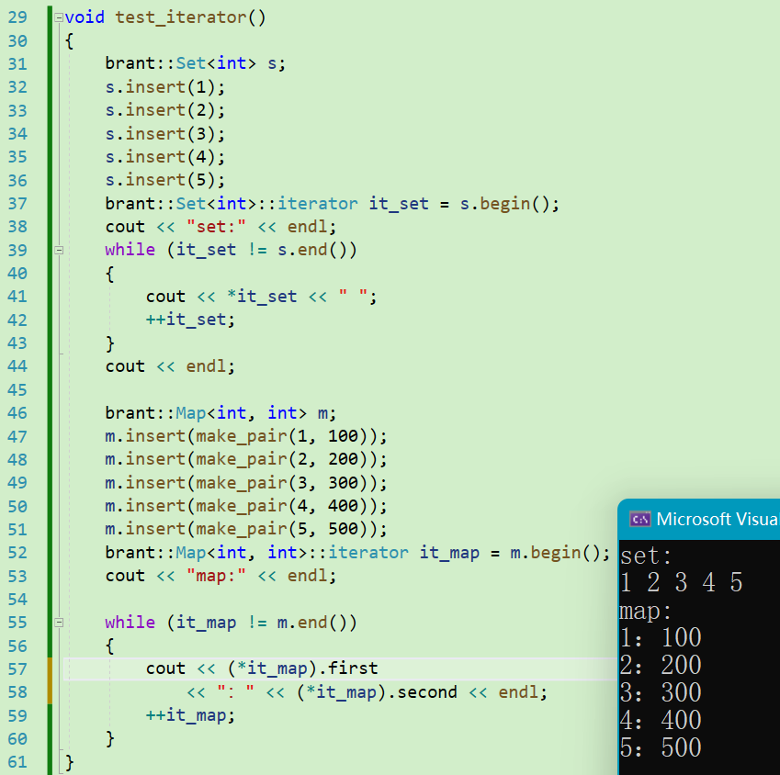
Task: Click console output line '1 2 3 4 5'
Action: [x=681, y=582]
